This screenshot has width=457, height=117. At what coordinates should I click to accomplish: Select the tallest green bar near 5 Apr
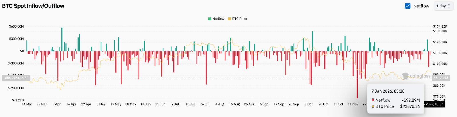(x=62, y=39)
